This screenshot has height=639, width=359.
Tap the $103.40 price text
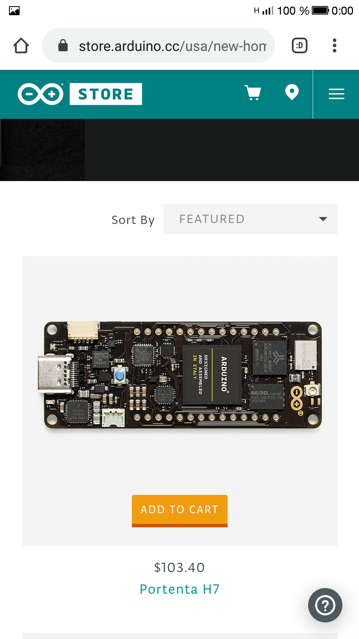179,567
